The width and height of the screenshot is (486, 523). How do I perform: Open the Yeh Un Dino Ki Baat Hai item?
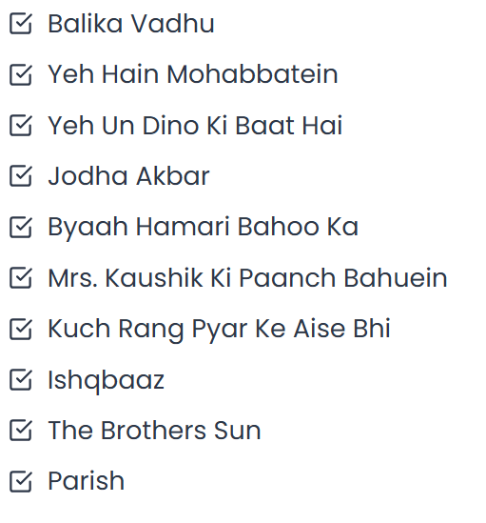pyautogui.click(x=195, y=126)
